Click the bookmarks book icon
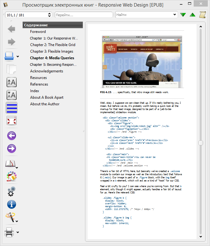Screen dimensions: 210x246 (10, 164)
